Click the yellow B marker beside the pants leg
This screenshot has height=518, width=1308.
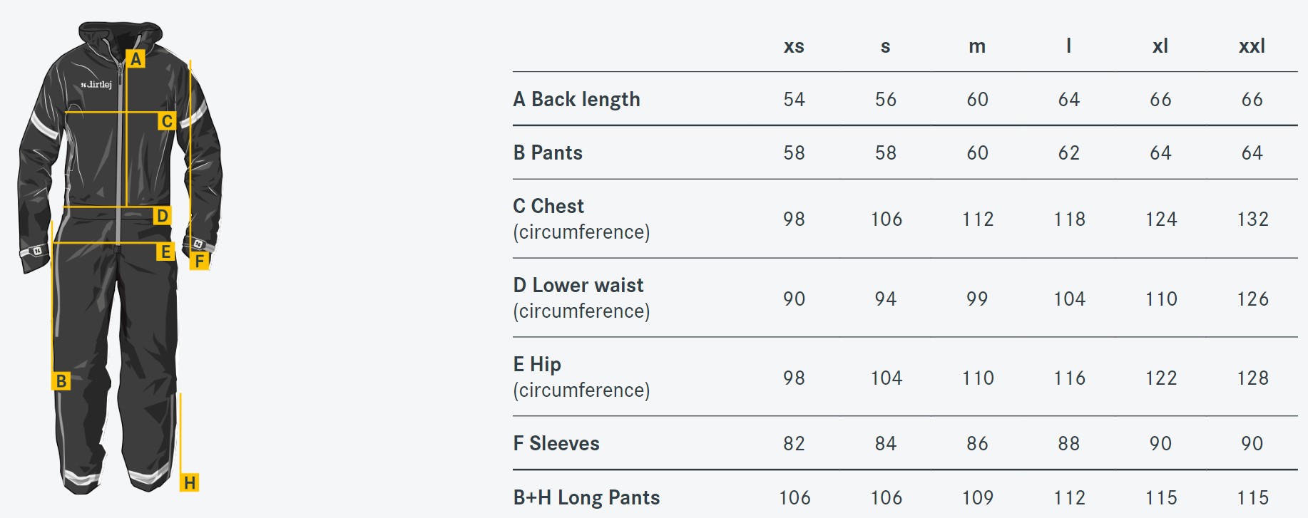click(x=61, y=380)
